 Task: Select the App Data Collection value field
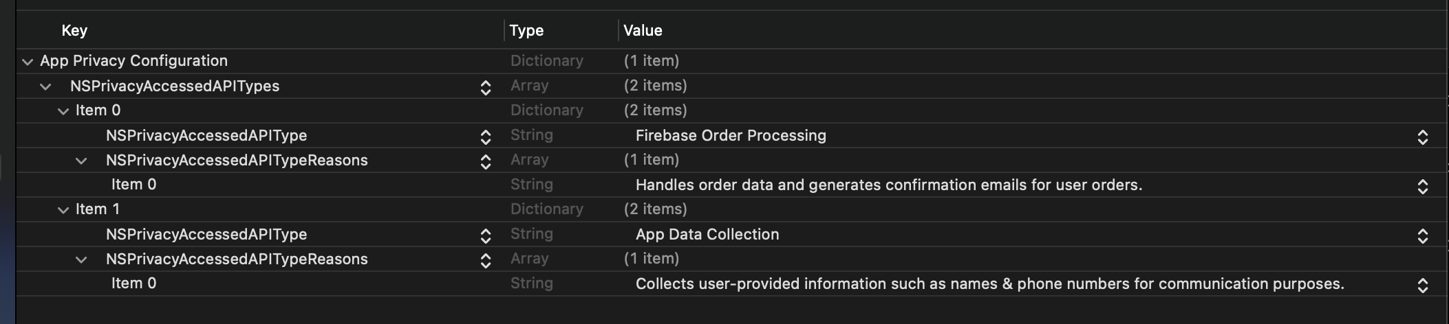(707, 234)
